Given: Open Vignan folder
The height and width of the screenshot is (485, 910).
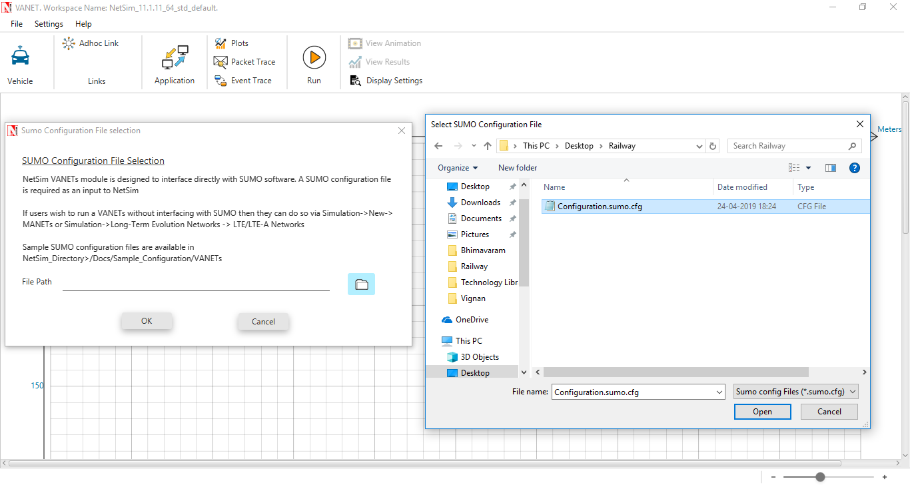Looking at the screenshot, I should coord(467,298).
